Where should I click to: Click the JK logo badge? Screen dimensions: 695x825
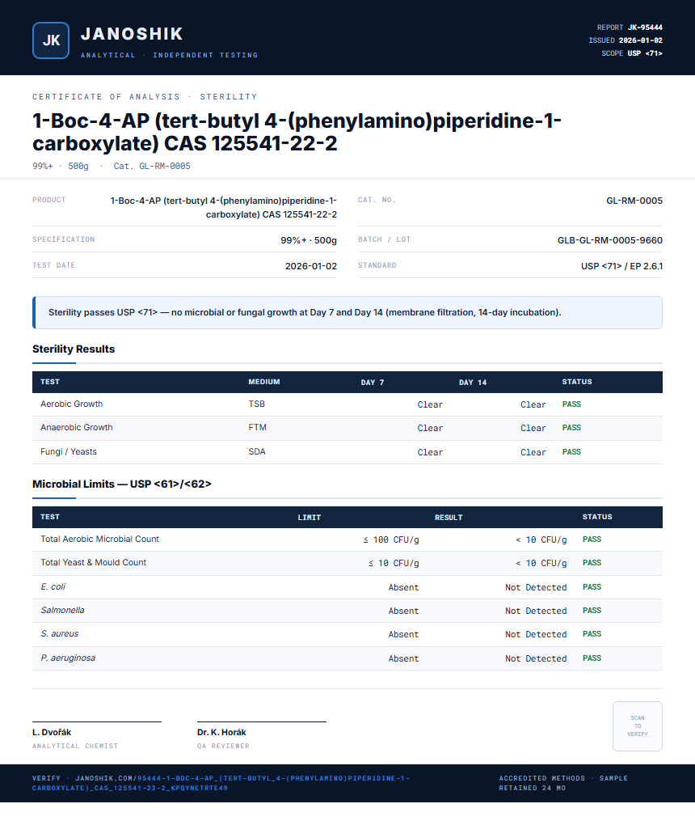[50, 40]
